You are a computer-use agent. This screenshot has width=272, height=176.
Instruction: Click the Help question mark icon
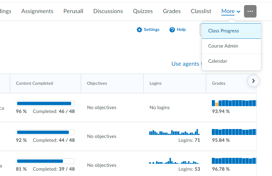[x=172, y=30]
